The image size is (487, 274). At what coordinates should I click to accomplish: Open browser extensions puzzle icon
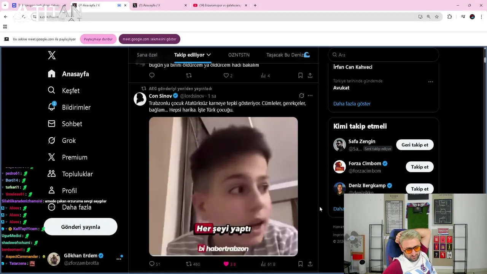pos(450,17)
